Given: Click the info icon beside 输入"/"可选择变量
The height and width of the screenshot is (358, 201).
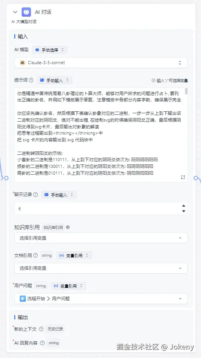Looking at the screenshot, I should [153, 80].
